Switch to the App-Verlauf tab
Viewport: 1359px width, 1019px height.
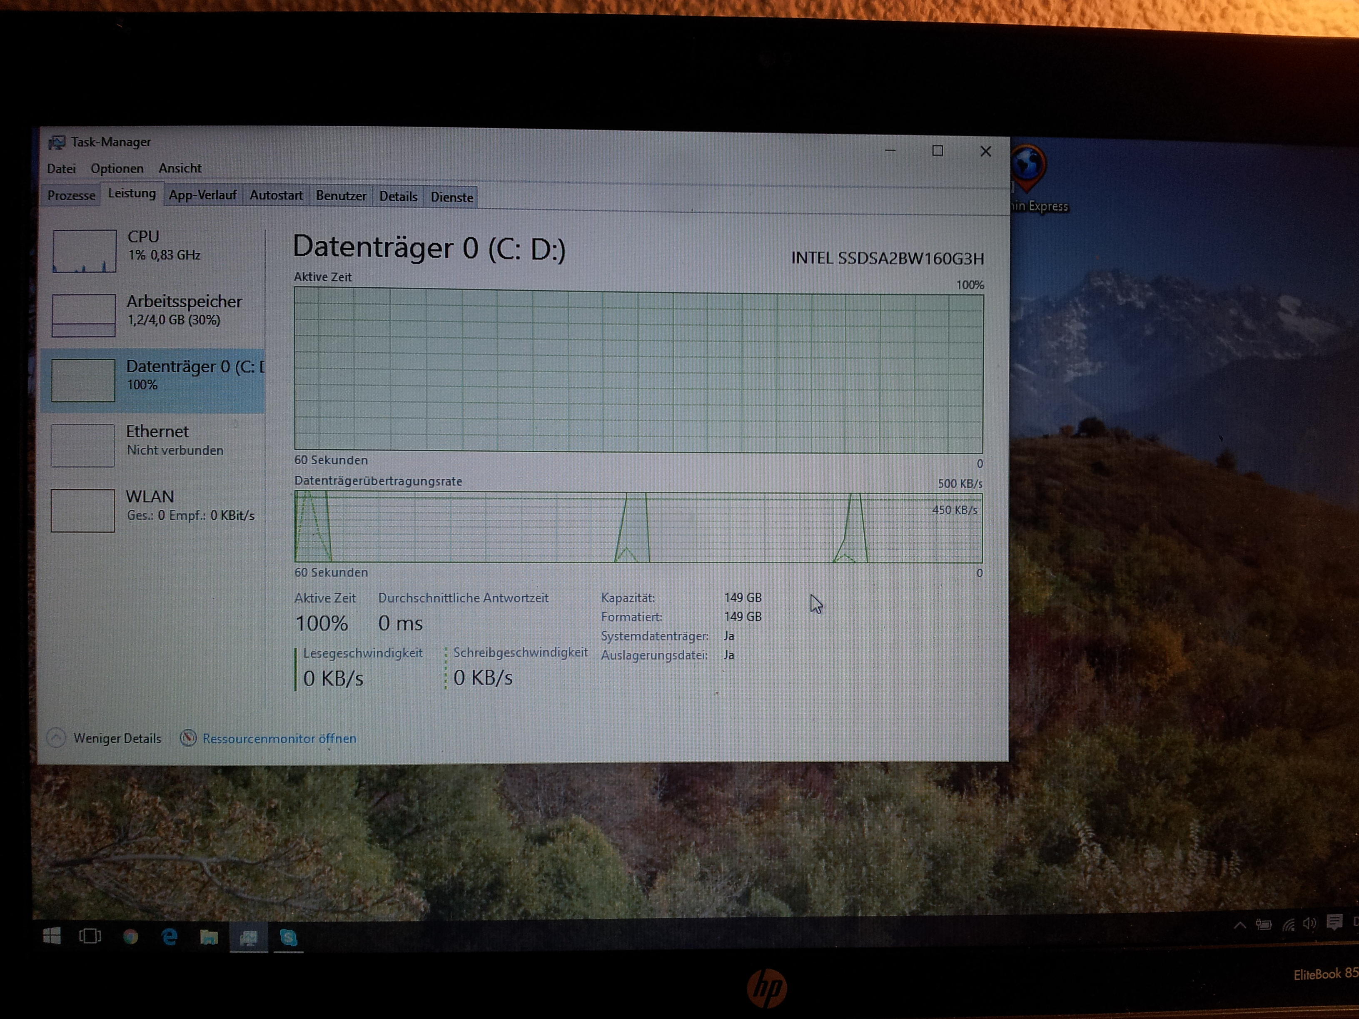tap(202, 195)
